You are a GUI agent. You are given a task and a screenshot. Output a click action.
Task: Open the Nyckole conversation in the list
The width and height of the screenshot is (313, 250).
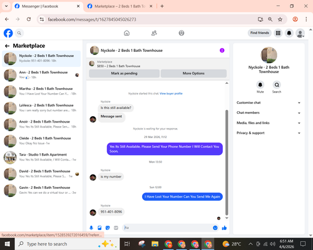[x=41, y=59]
